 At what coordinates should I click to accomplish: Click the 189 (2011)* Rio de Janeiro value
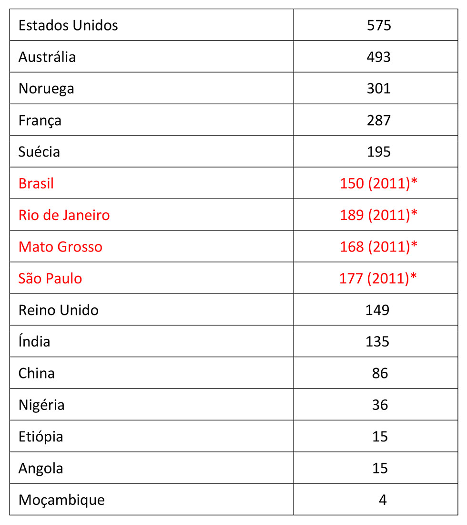[x=379, y=215]
